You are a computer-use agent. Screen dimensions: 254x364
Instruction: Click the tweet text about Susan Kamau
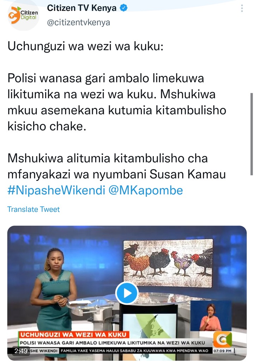click(x=116, y=166)
